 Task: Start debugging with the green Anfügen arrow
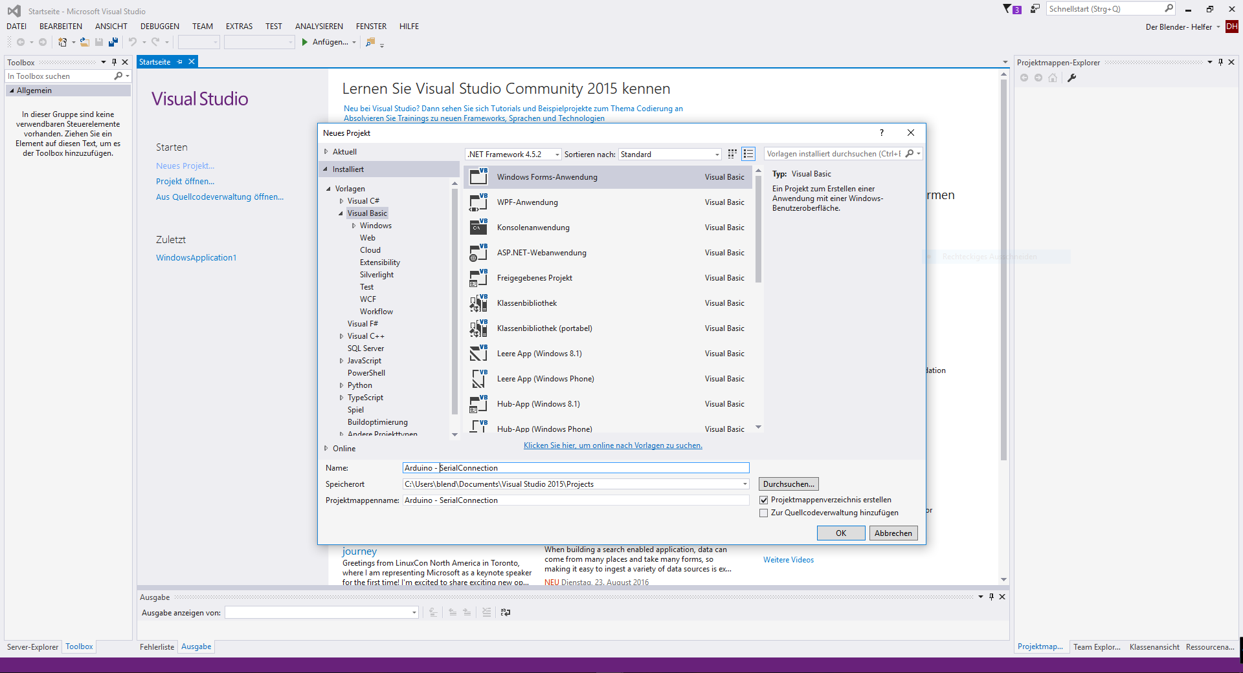304,42
